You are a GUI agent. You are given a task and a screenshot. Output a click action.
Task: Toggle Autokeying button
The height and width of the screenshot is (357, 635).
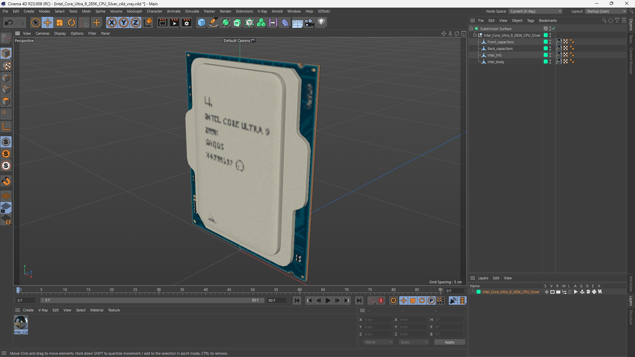point(381,300)
